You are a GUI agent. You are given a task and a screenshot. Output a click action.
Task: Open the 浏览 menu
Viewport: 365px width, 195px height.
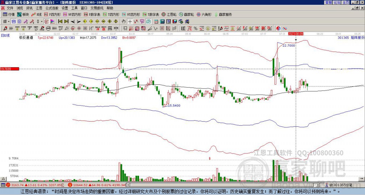click(20, 8)
